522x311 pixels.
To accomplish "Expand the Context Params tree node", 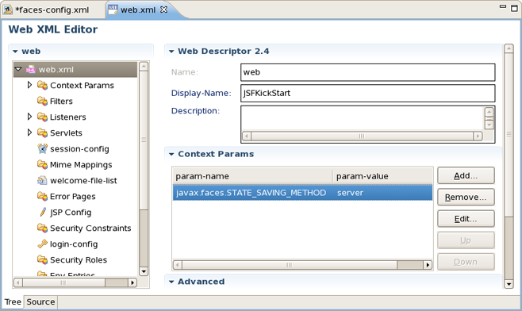I will pyautogui.click(x=29, y=85).
